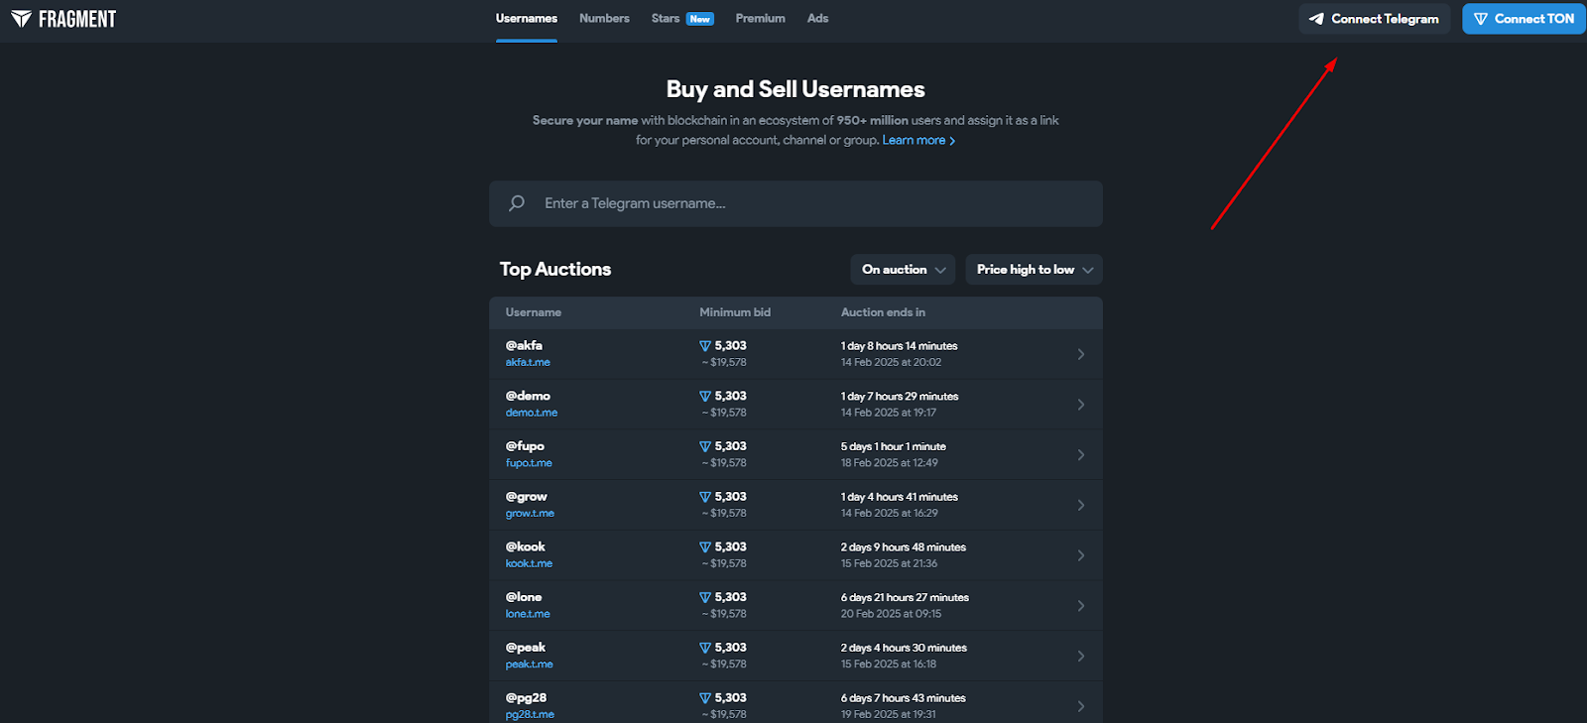Open the grow.t.me link
The width and height of the screenshot is (1587, 723).
[x=530, y=514]
